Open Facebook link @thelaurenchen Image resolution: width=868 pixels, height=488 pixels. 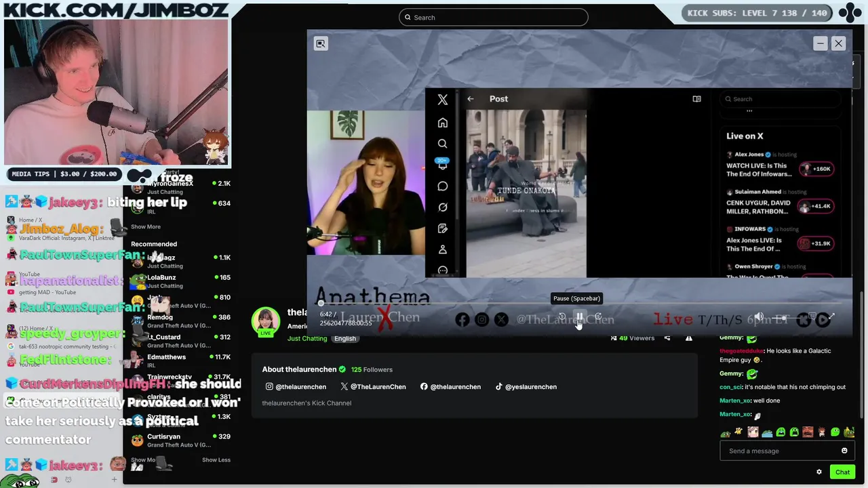point(450,386)
